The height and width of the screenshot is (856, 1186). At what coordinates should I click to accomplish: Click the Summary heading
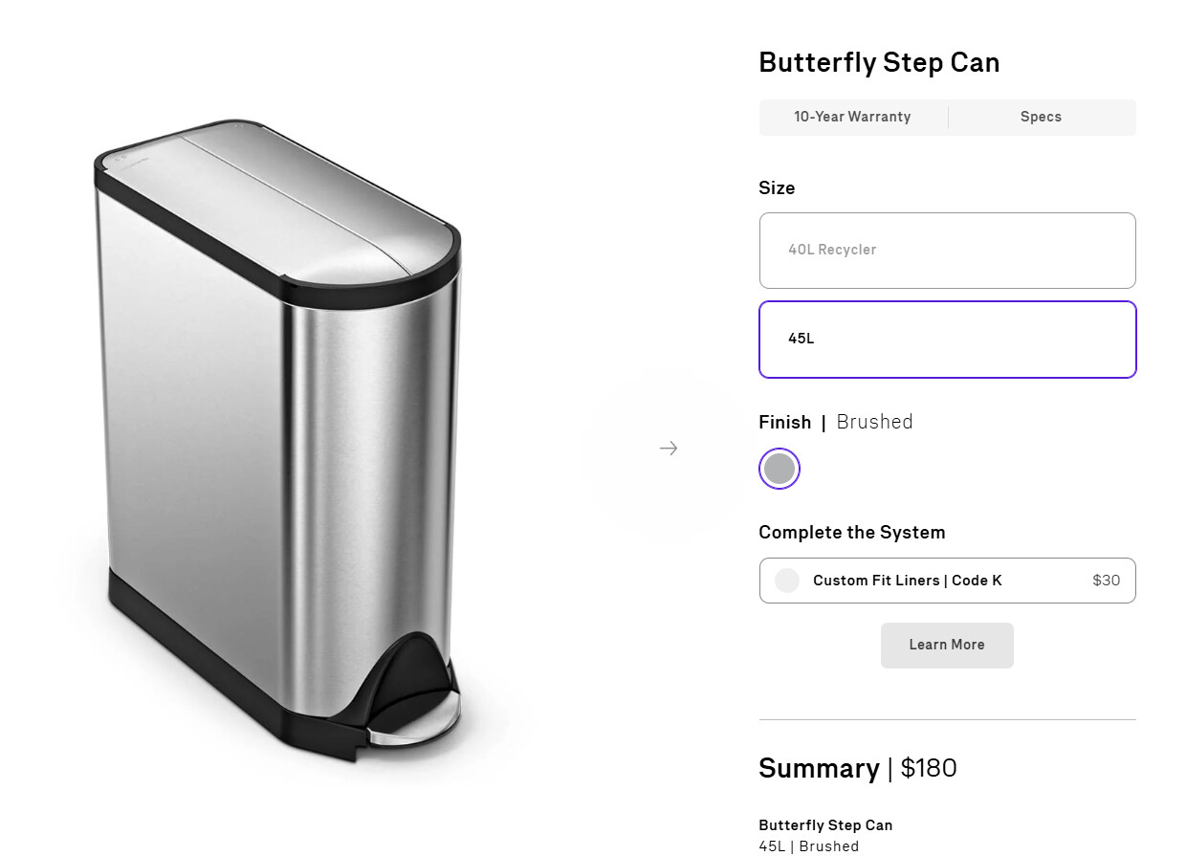pyautogui.click(x=819, y=768)
